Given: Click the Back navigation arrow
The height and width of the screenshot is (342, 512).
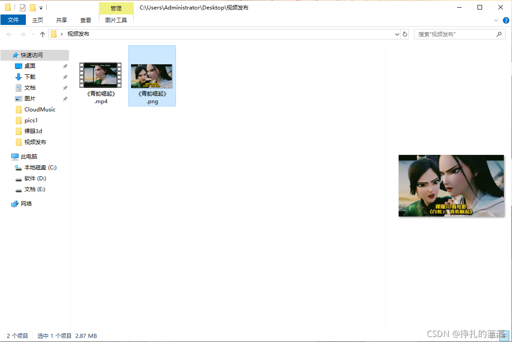Looking at the screenshot, I should point(9,34).
